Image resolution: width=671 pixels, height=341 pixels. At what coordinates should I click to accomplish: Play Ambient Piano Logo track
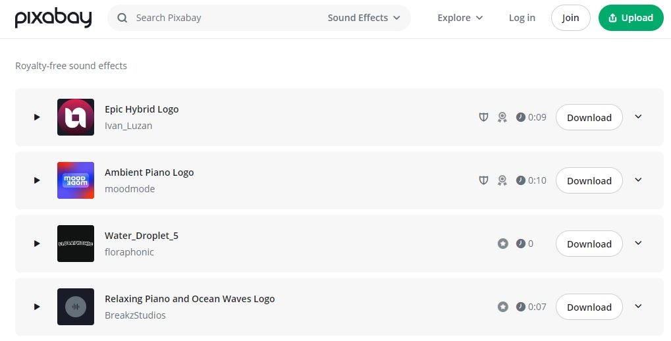37,180
